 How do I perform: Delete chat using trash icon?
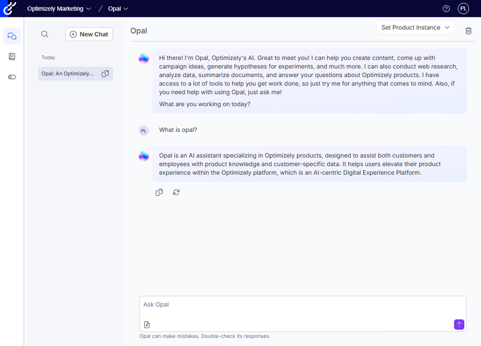(468, 31)
